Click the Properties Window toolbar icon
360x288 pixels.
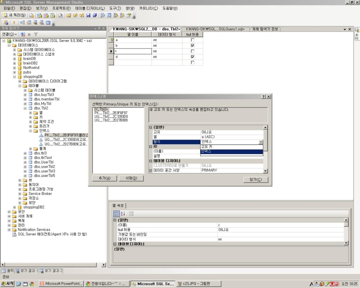click(129, 15)
